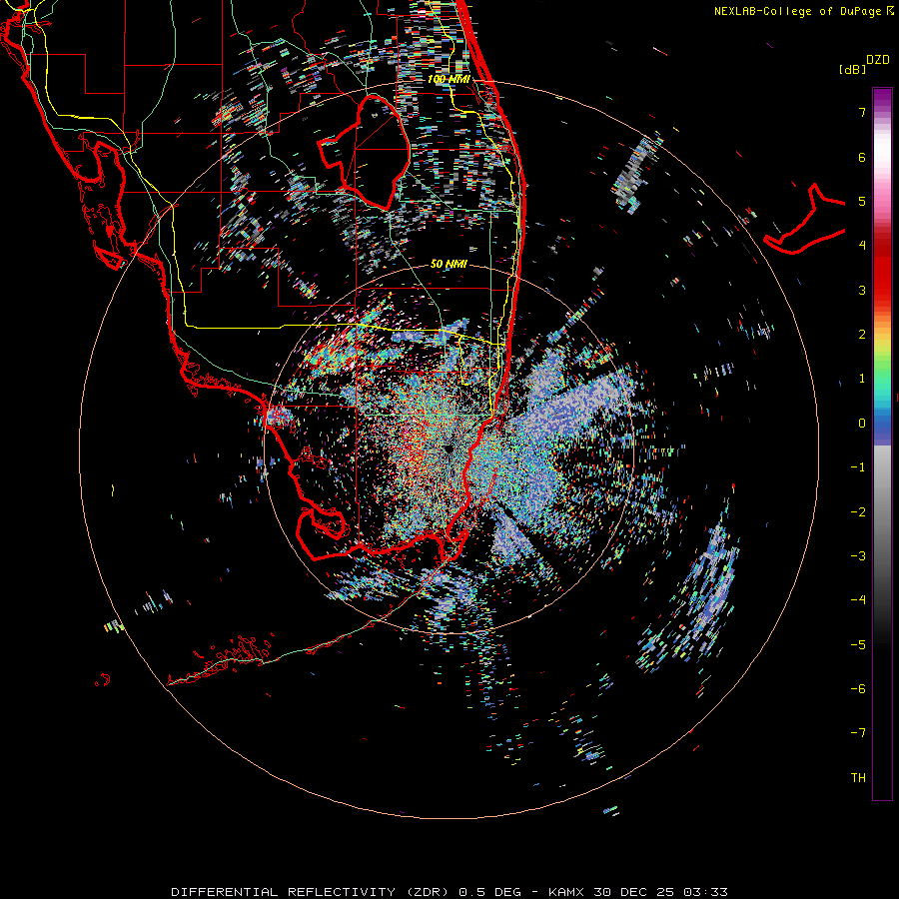This screenshot has width=899, height=899.
Task: Click the -2 value on the scale
Action: (858, 511)
